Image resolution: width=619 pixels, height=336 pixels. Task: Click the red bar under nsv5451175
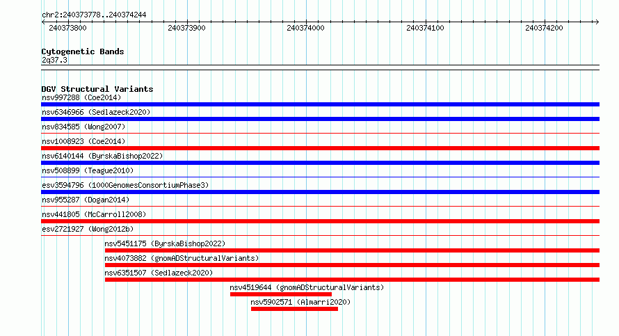click(352, 250)
